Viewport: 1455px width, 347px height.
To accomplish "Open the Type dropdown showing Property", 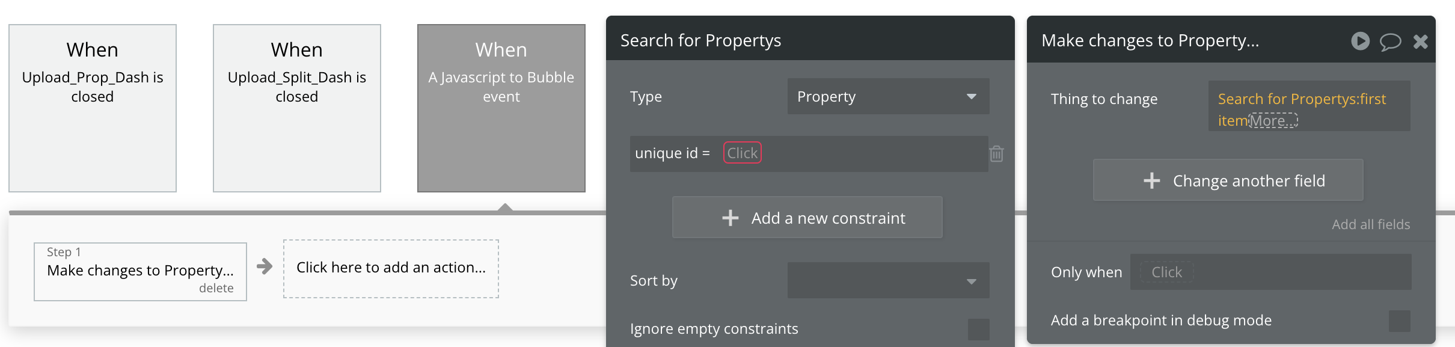I will coord(888,96).
